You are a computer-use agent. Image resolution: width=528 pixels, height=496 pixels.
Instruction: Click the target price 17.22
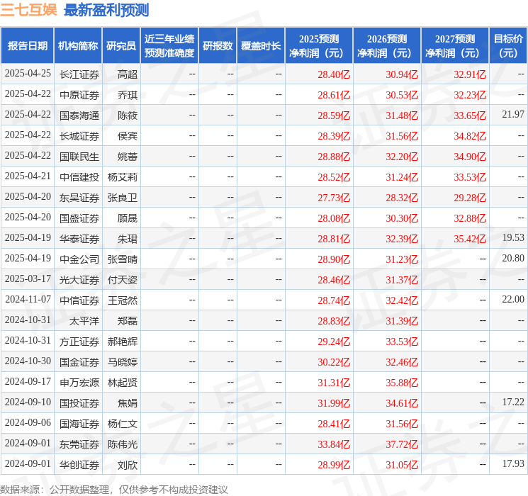(x=513, y=402)
